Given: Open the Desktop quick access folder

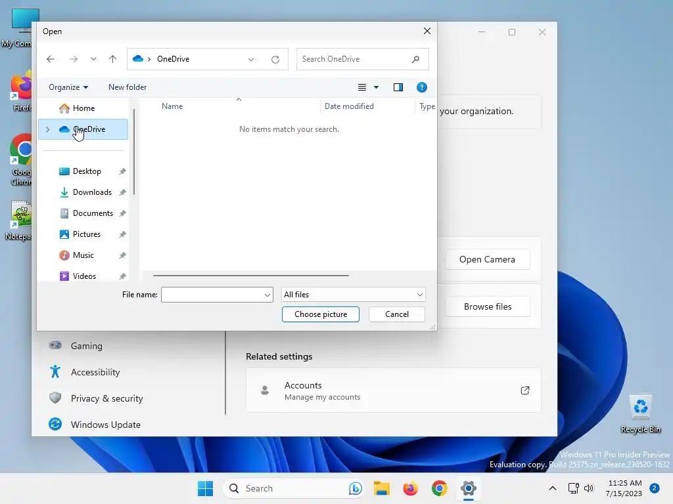Looking at the screenshot, I should tap(87, 171).
